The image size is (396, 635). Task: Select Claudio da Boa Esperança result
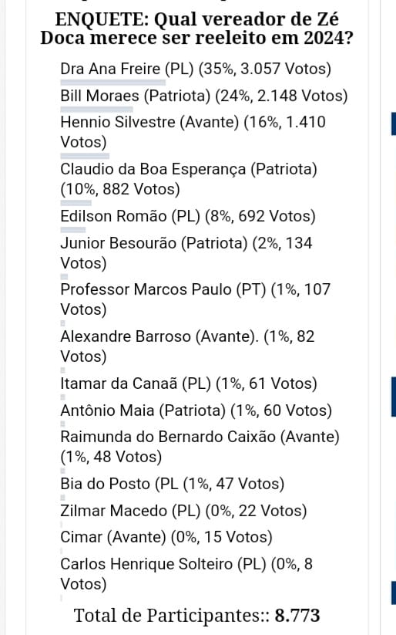[189, 179]
